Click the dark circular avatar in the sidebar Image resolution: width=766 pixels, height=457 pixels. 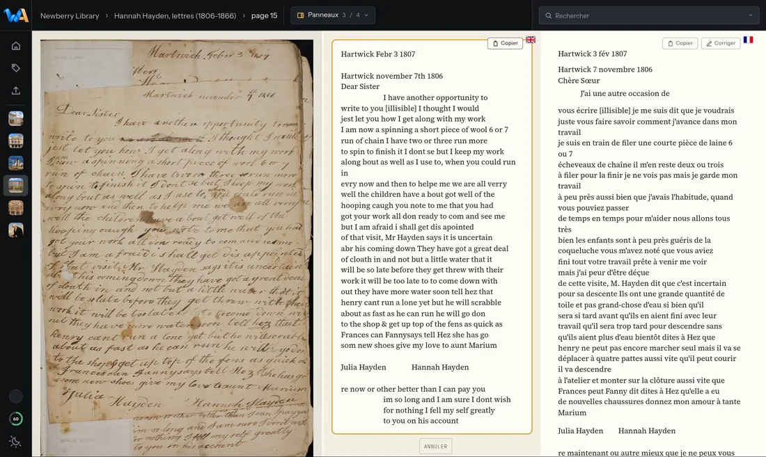(x=15, y=396)
